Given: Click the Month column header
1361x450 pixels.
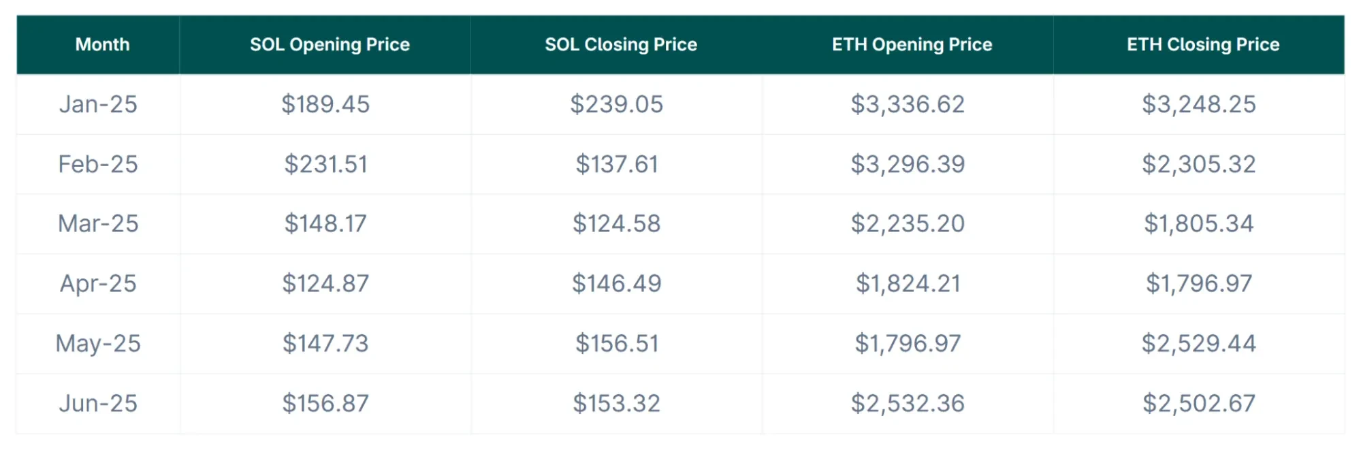Looking at the screenshot, I should (x=102, y=45).
